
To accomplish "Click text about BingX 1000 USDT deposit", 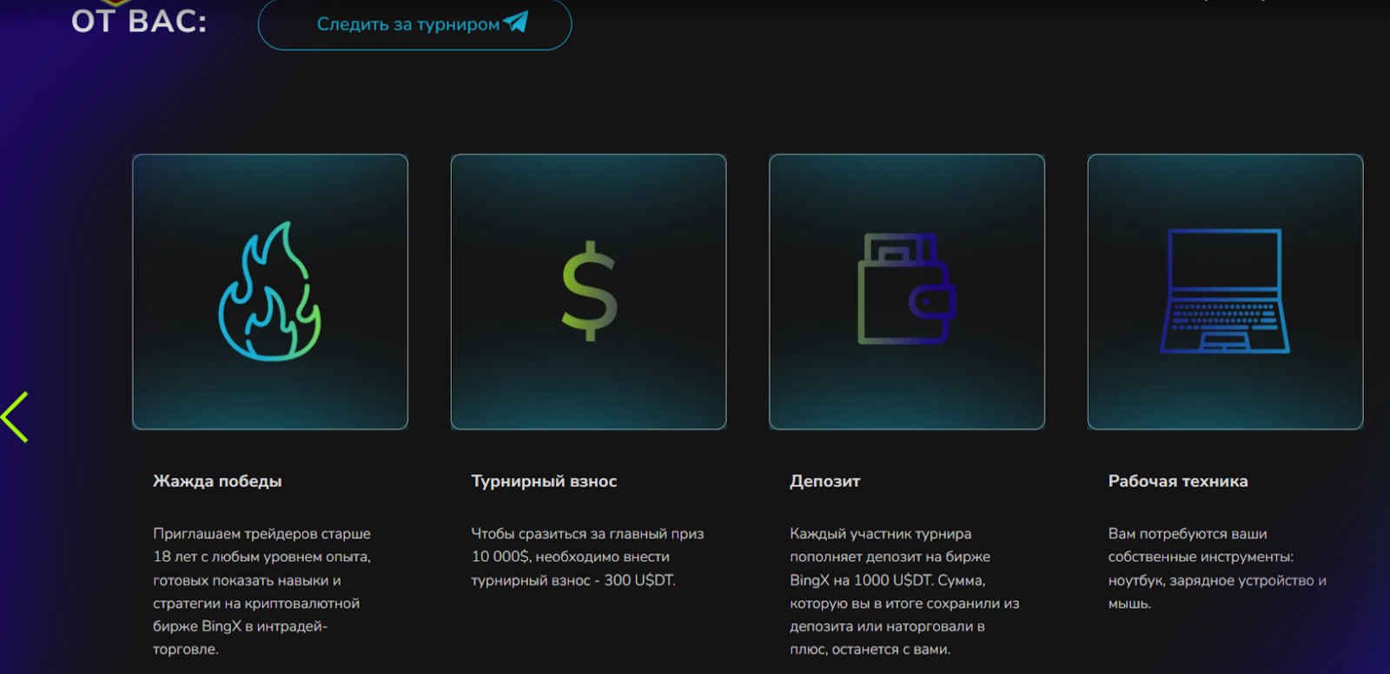I will [904, 591].
